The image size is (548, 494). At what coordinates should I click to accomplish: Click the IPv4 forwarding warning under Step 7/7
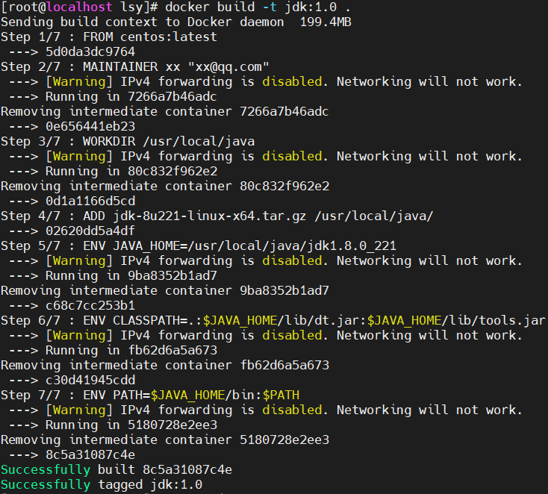[266, 410]
